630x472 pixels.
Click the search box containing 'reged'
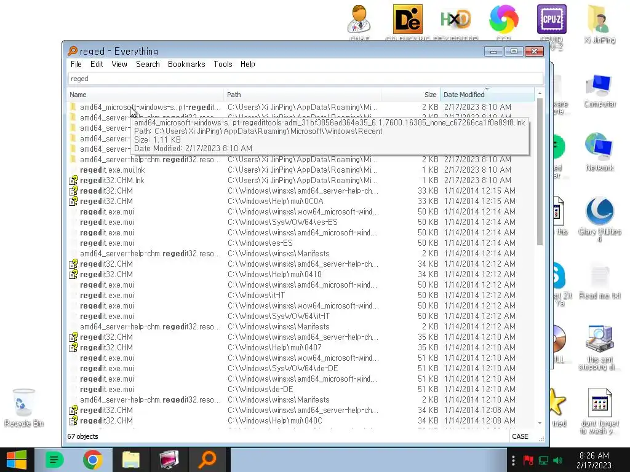(x=305, y=79)
